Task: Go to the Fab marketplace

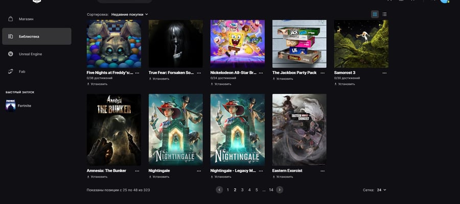Action: pos(37,71)
